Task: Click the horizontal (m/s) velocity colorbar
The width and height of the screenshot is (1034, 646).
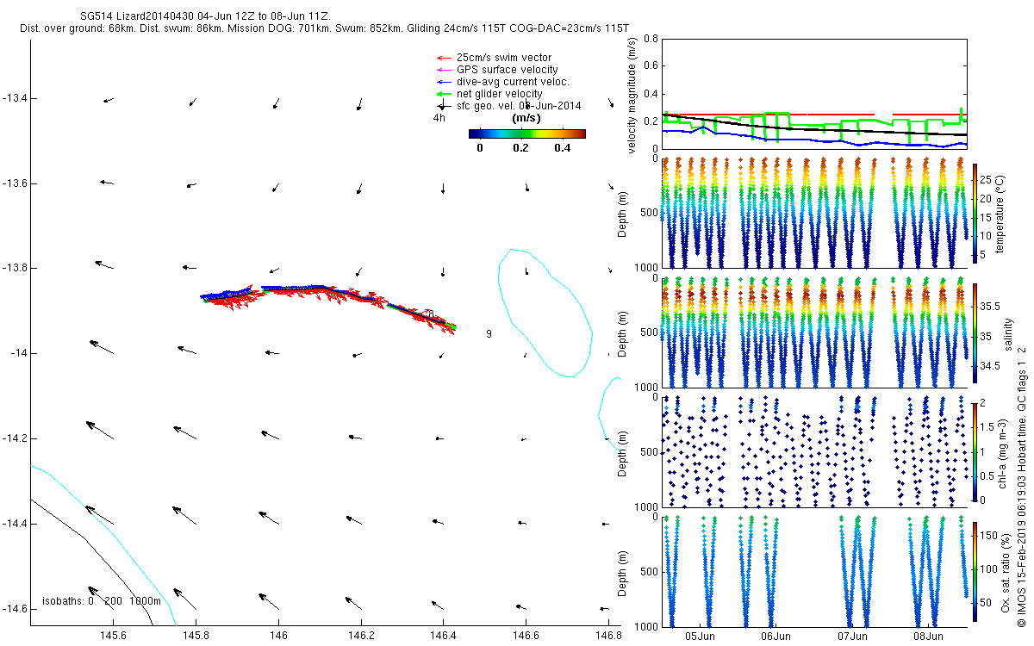Action: pyautogui.click(x=527, y=134)
